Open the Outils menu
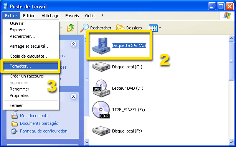This screenshot has width=236, height=147. (90, 16)
